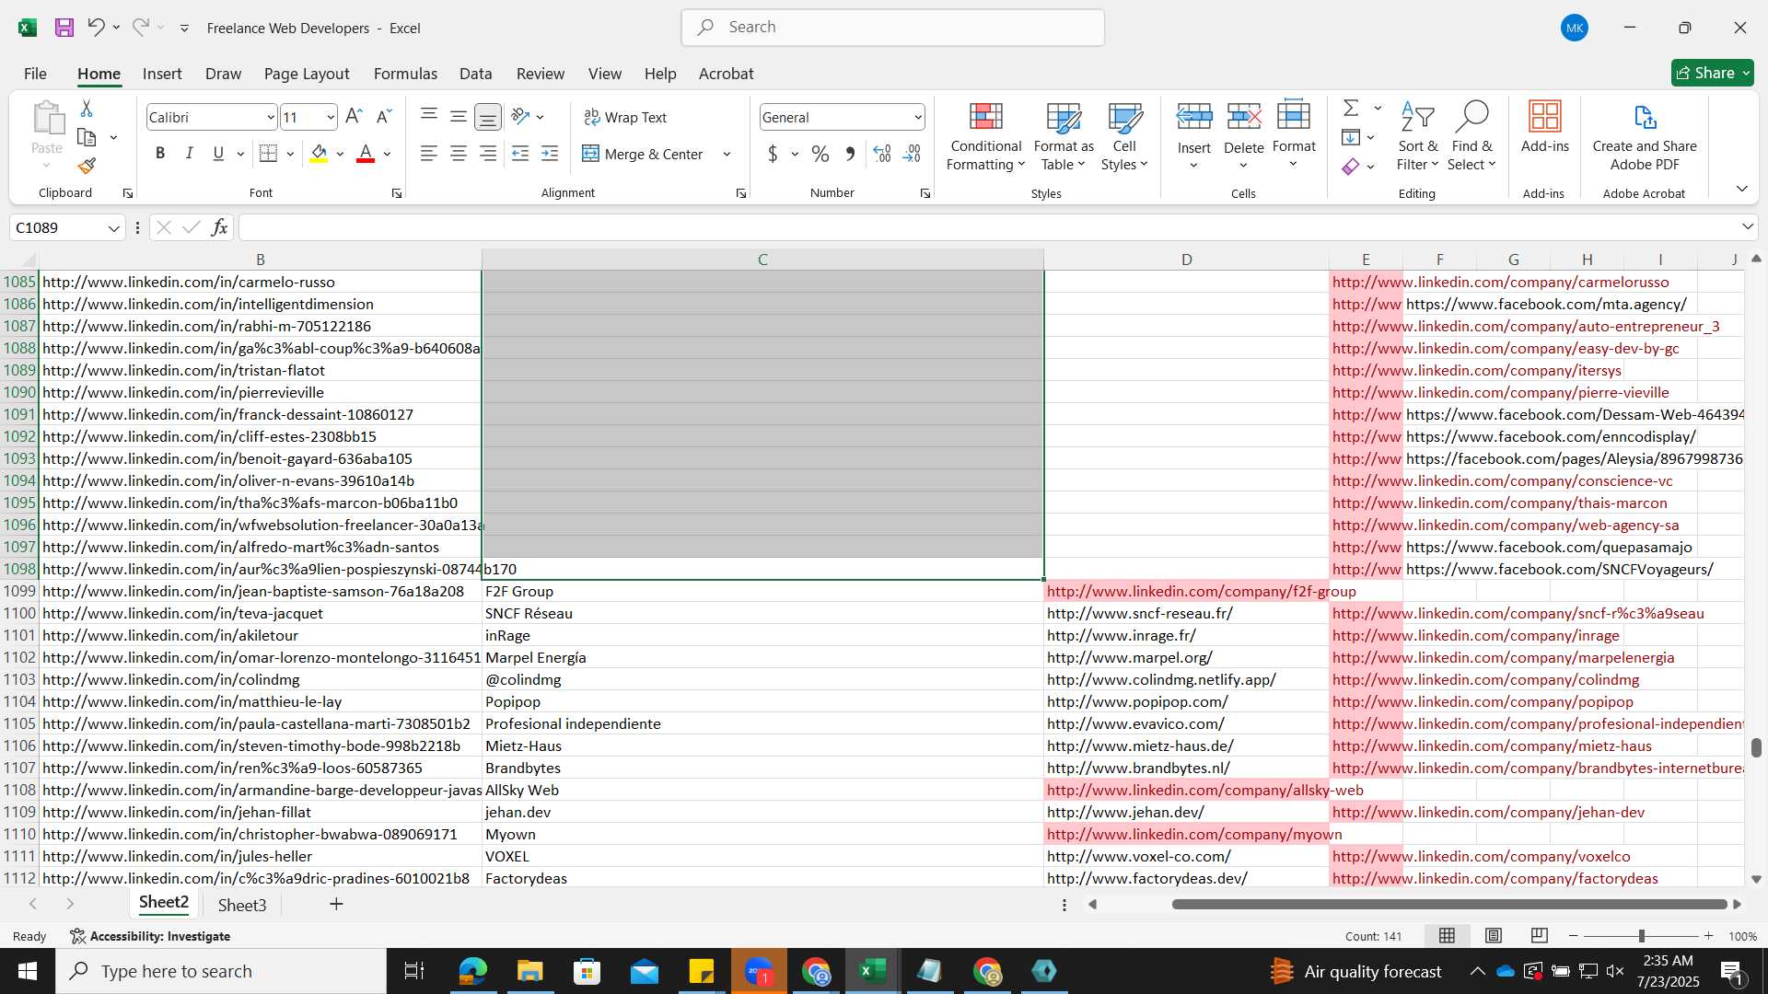Switch to Page Break Preview view
Image resolution: width=1768 pixels, height=994 pixels.
[x=1540, y=936]
